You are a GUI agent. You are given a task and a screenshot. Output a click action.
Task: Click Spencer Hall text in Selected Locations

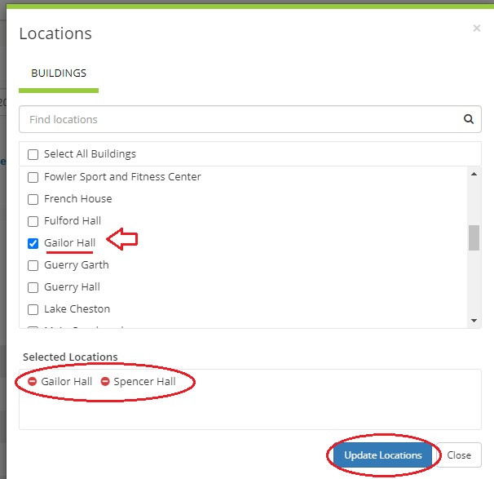coord(144,382)
